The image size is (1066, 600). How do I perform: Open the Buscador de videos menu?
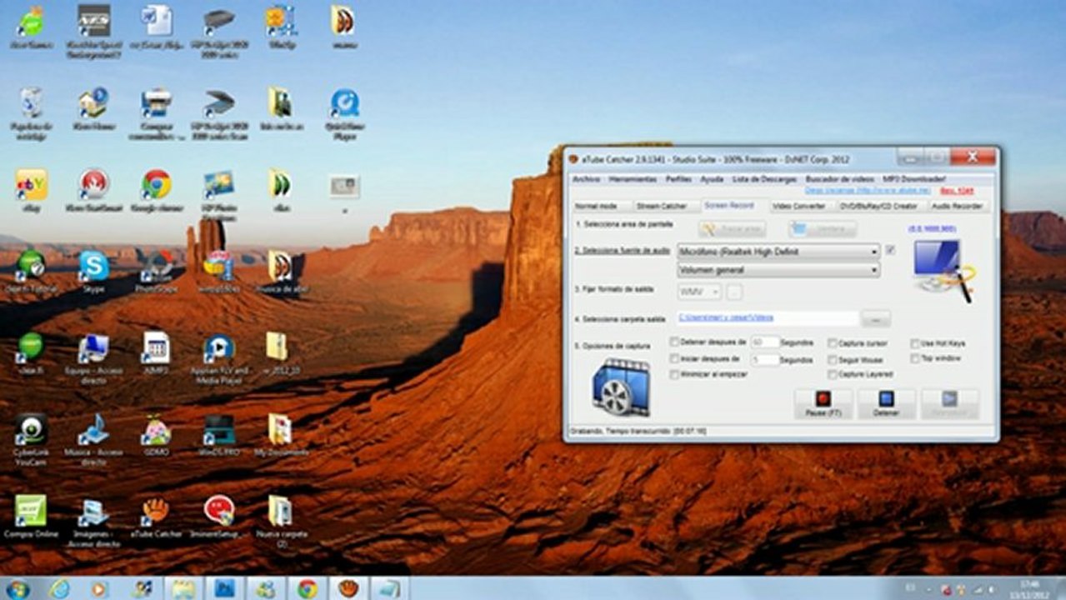pos(839,179)
